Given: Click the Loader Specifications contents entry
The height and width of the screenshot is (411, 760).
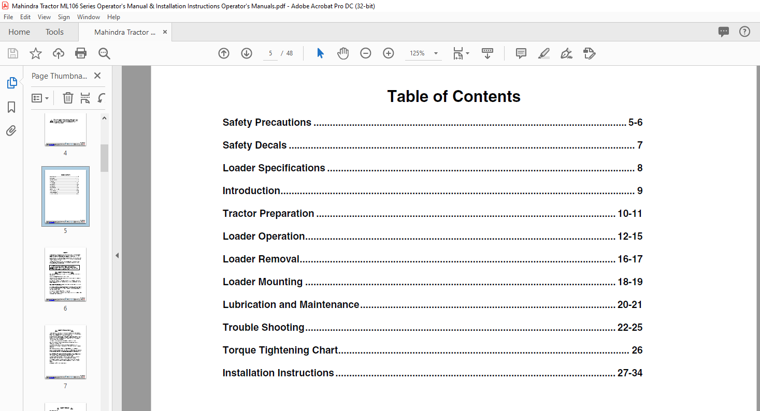Looking at the screenshot, I should click(x=433, y=168).
